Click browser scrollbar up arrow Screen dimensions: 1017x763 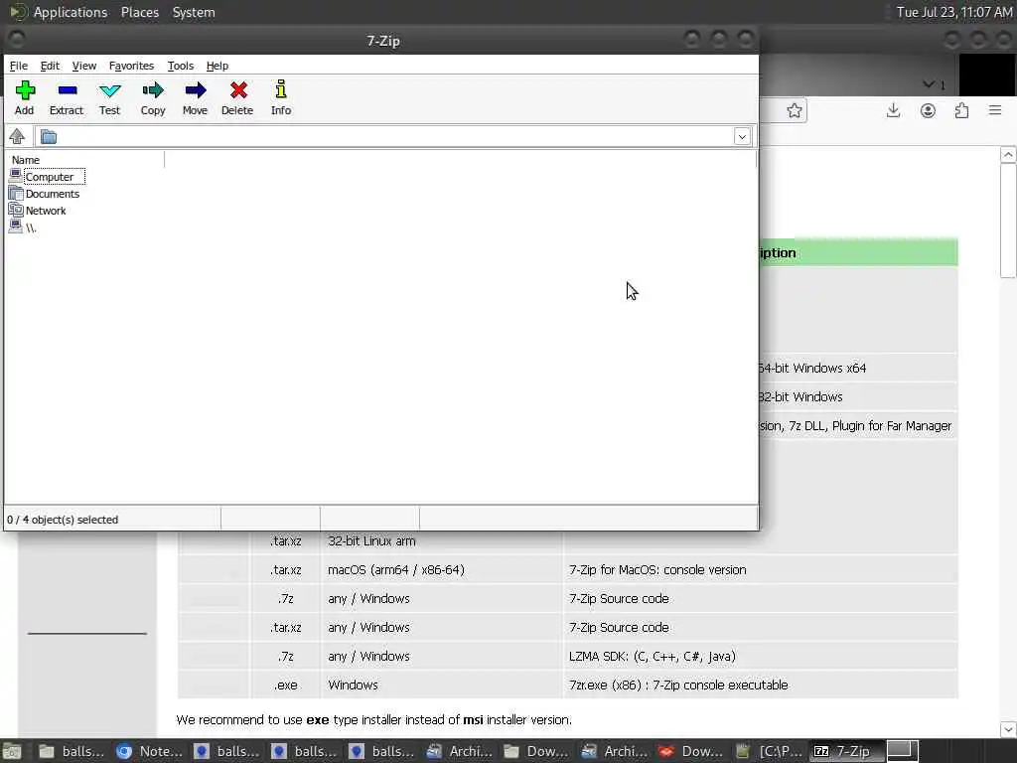click(1008, 154)
